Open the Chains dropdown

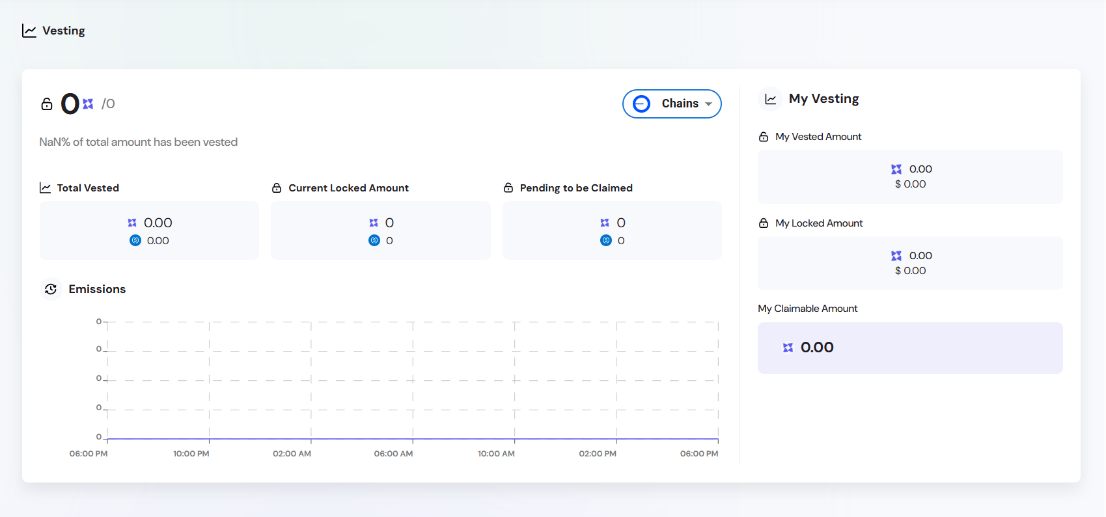coord(672,104)
